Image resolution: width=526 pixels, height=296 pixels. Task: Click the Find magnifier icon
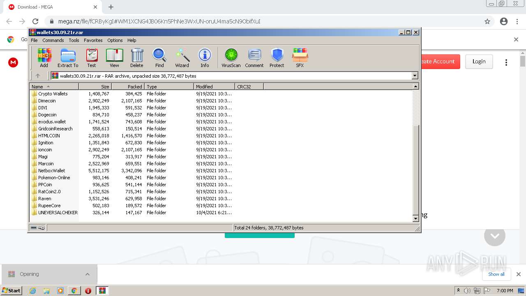coord(159,58)
